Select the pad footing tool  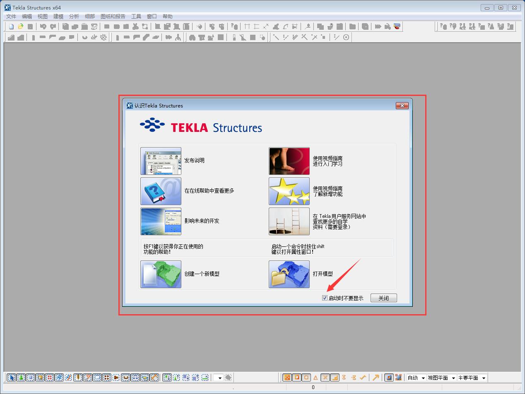[11, 37]
